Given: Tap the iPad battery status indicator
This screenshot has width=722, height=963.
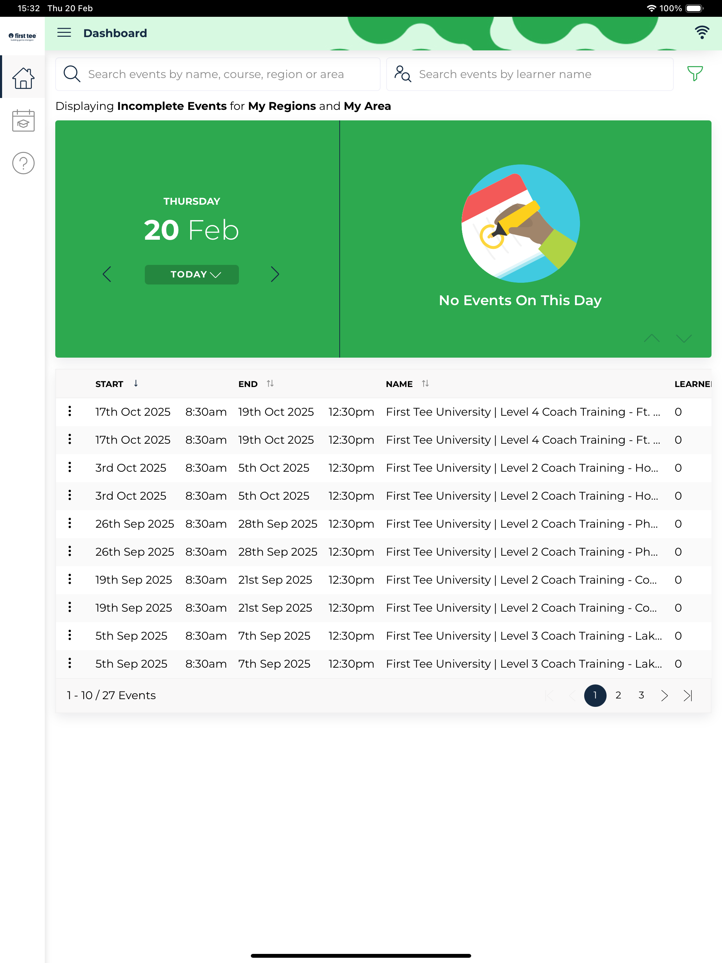Looking at the screenshot, I should click(x=695, y=8).
